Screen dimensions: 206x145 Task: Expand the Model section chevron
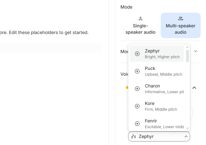[196, 51]
